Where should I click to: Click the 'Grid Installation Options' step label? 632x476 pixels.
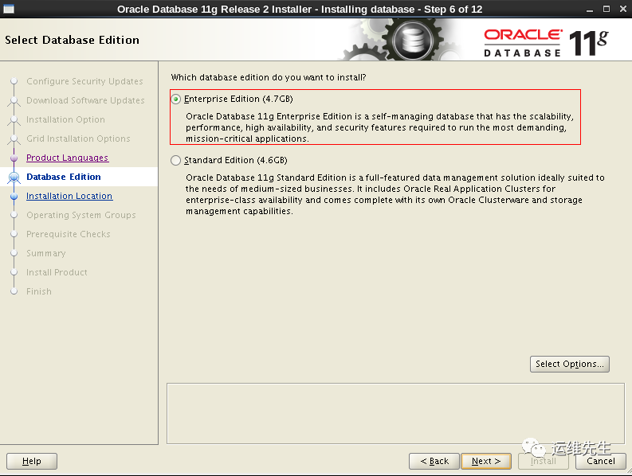[x=78, y=139]
